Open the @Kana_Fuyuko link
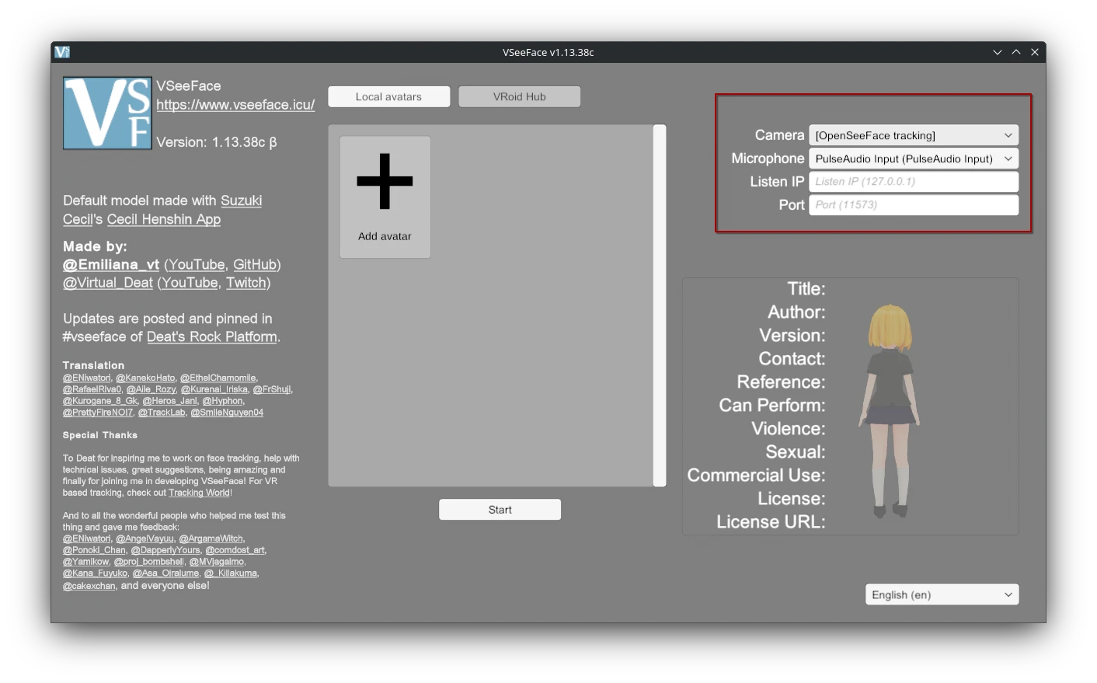 pyautogui.click(x=95, y=573)
